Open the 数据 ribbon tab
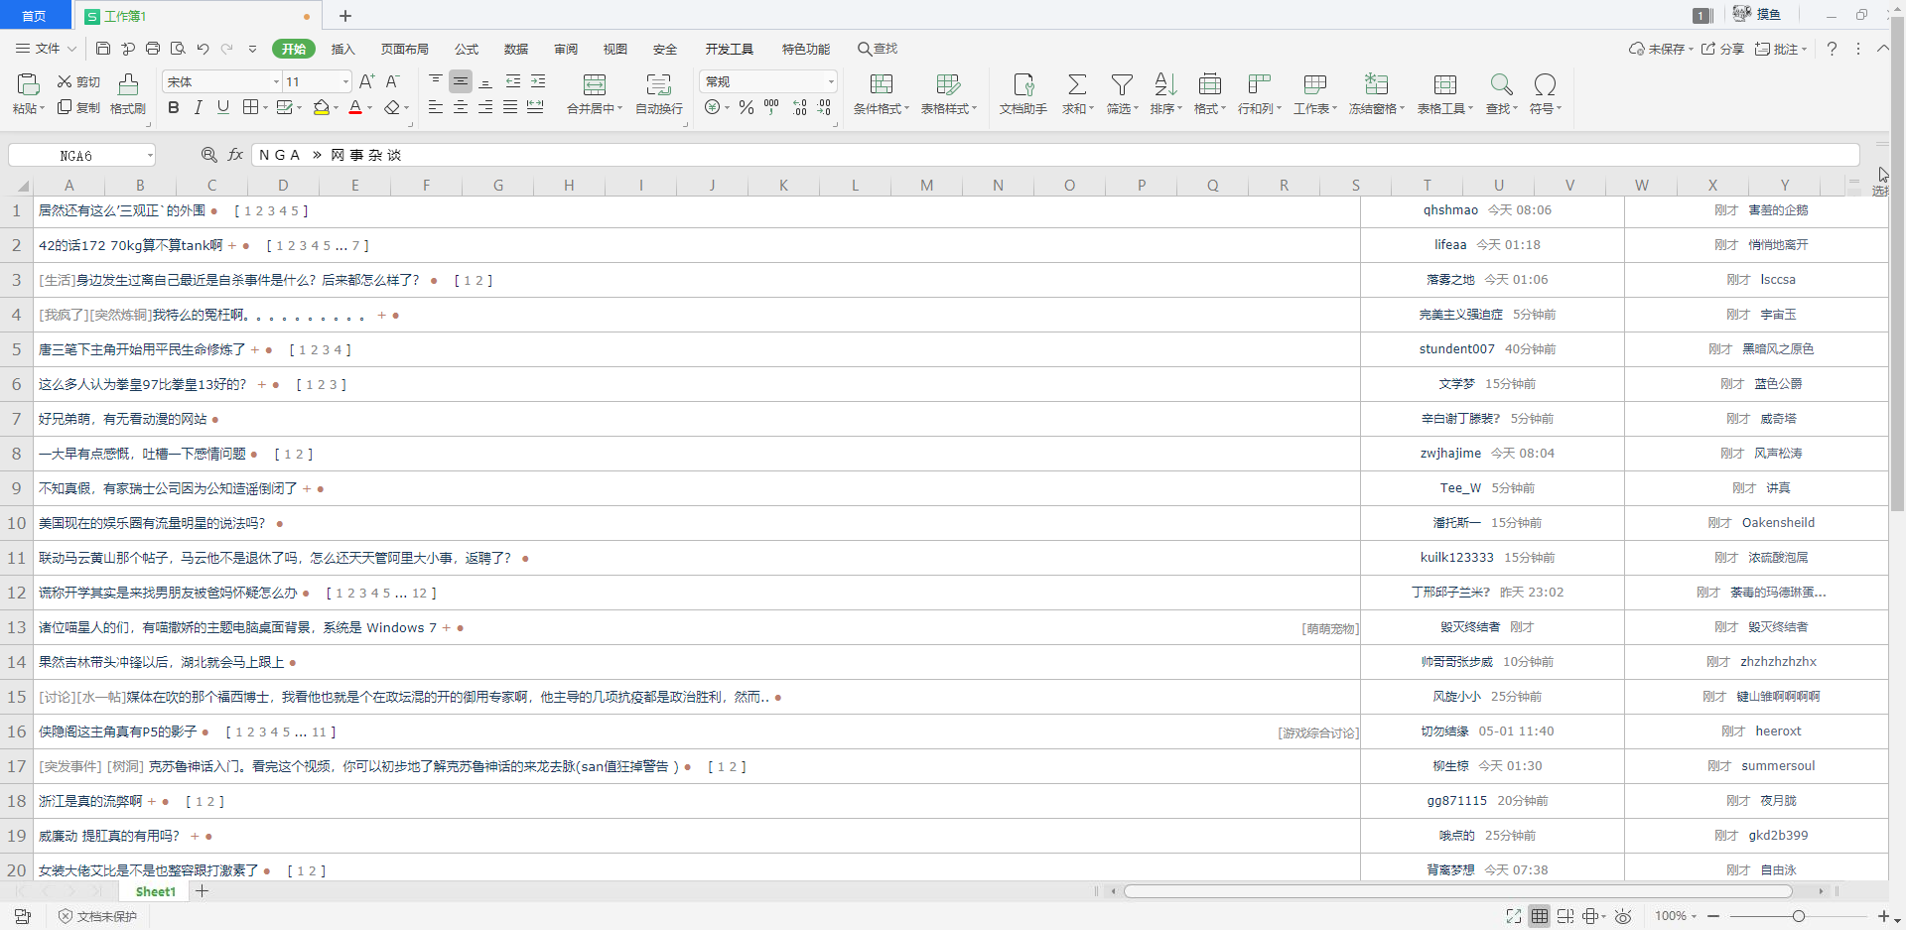 pyautogui.click(x=516, y=49)
